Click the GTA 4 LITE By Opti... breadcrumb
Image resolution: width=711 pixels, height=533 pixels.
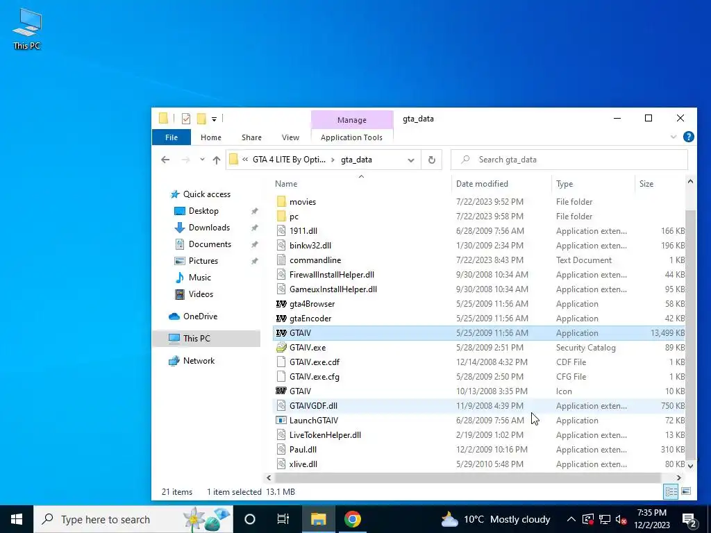289,160
